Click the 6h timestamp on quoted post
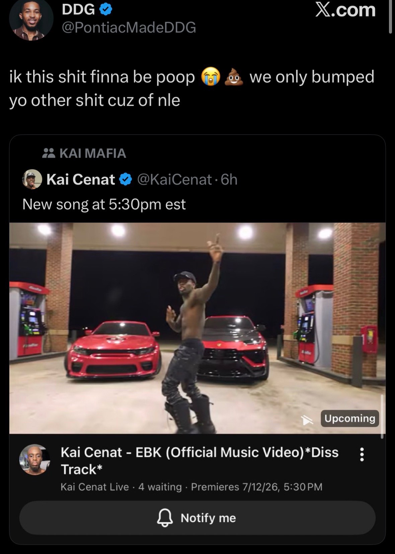 pyautogui.click(x=229, y=180)
